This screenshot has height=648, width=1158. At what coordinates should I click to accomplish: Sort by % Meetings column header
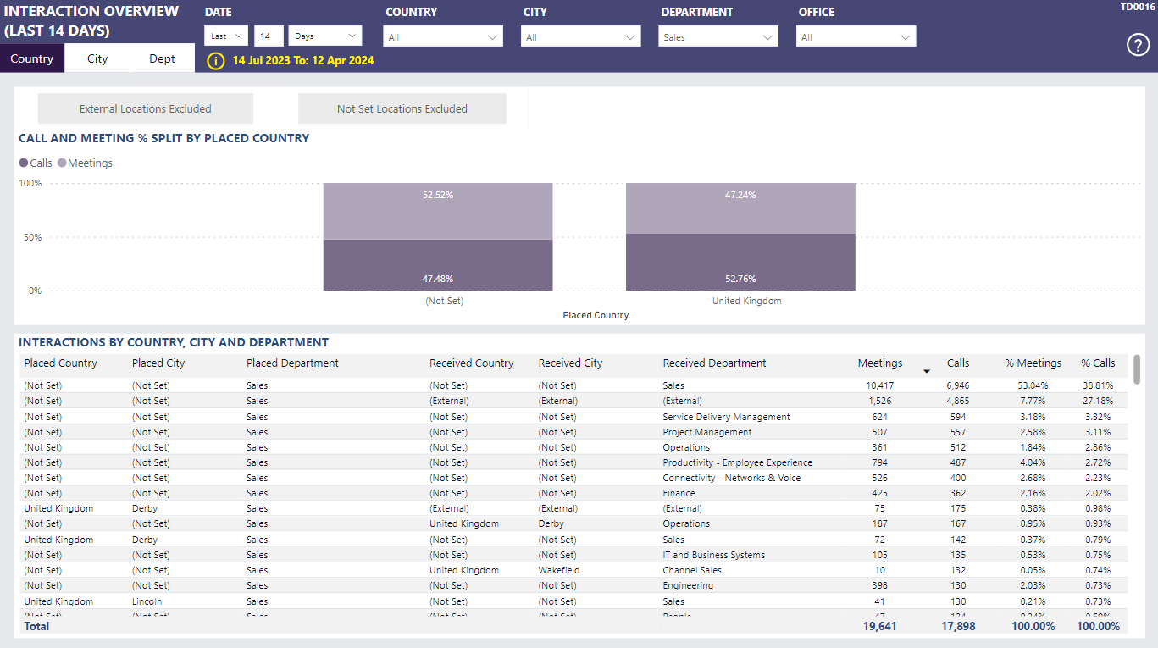(x=1033, y=363)
